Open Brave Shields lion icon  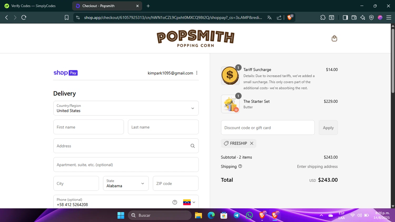pos(290,17)
